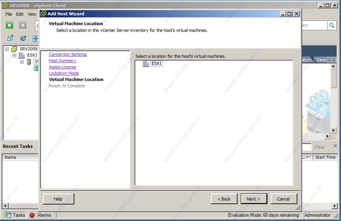This screenshot has width=341, height=221.
Task: Go to Host Summary step
Action: pos(62,61)
